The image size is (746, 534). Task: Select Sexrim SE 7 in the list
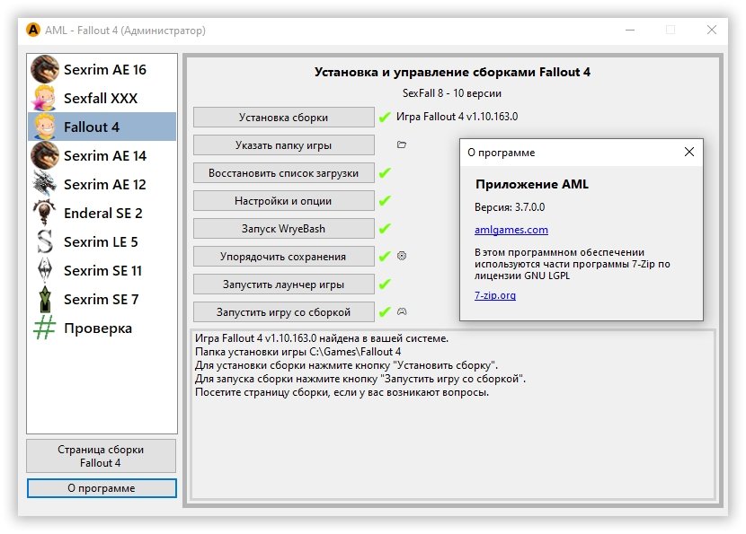point(102,299)
